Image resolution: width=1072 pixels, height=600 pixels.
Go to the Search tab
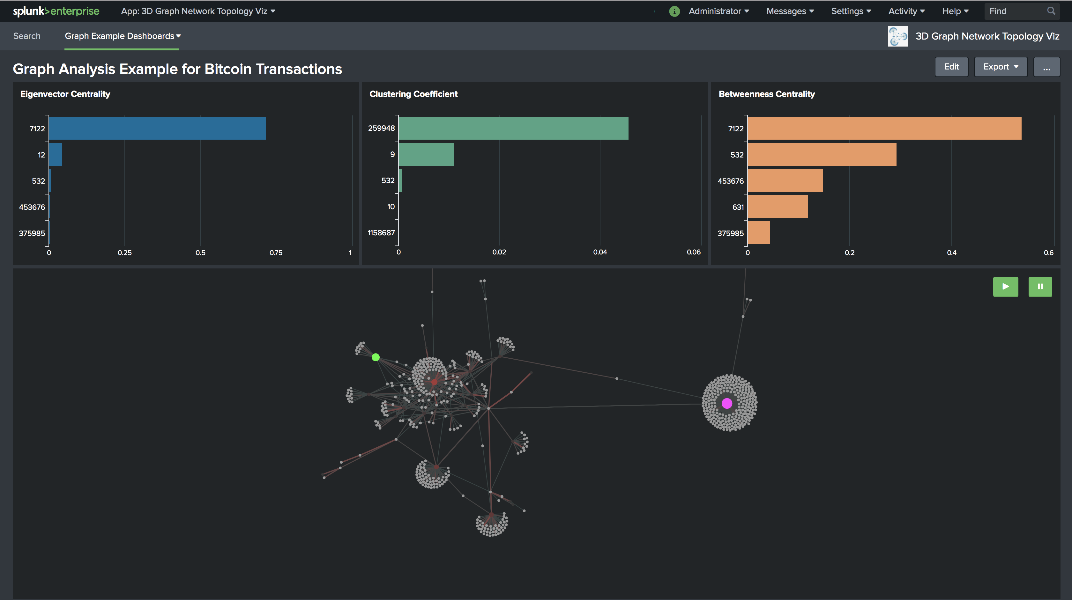(26, 36)
